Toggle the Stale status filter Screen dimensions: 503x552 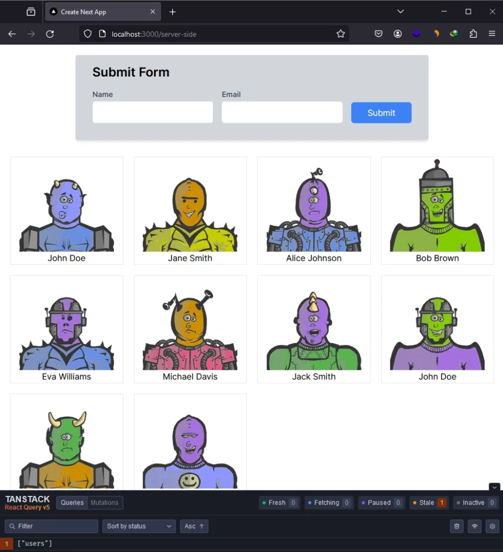[429, 503]
